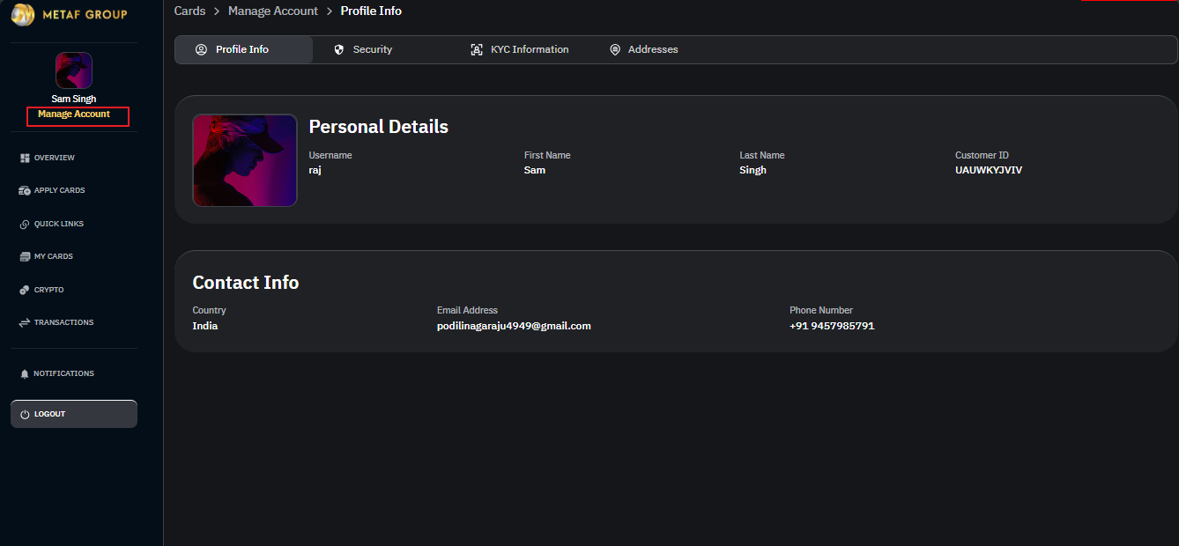The height and width of the screenshot is (546, 1179).
Task: Click the My Cards card icon
Action: coord(25,256)
